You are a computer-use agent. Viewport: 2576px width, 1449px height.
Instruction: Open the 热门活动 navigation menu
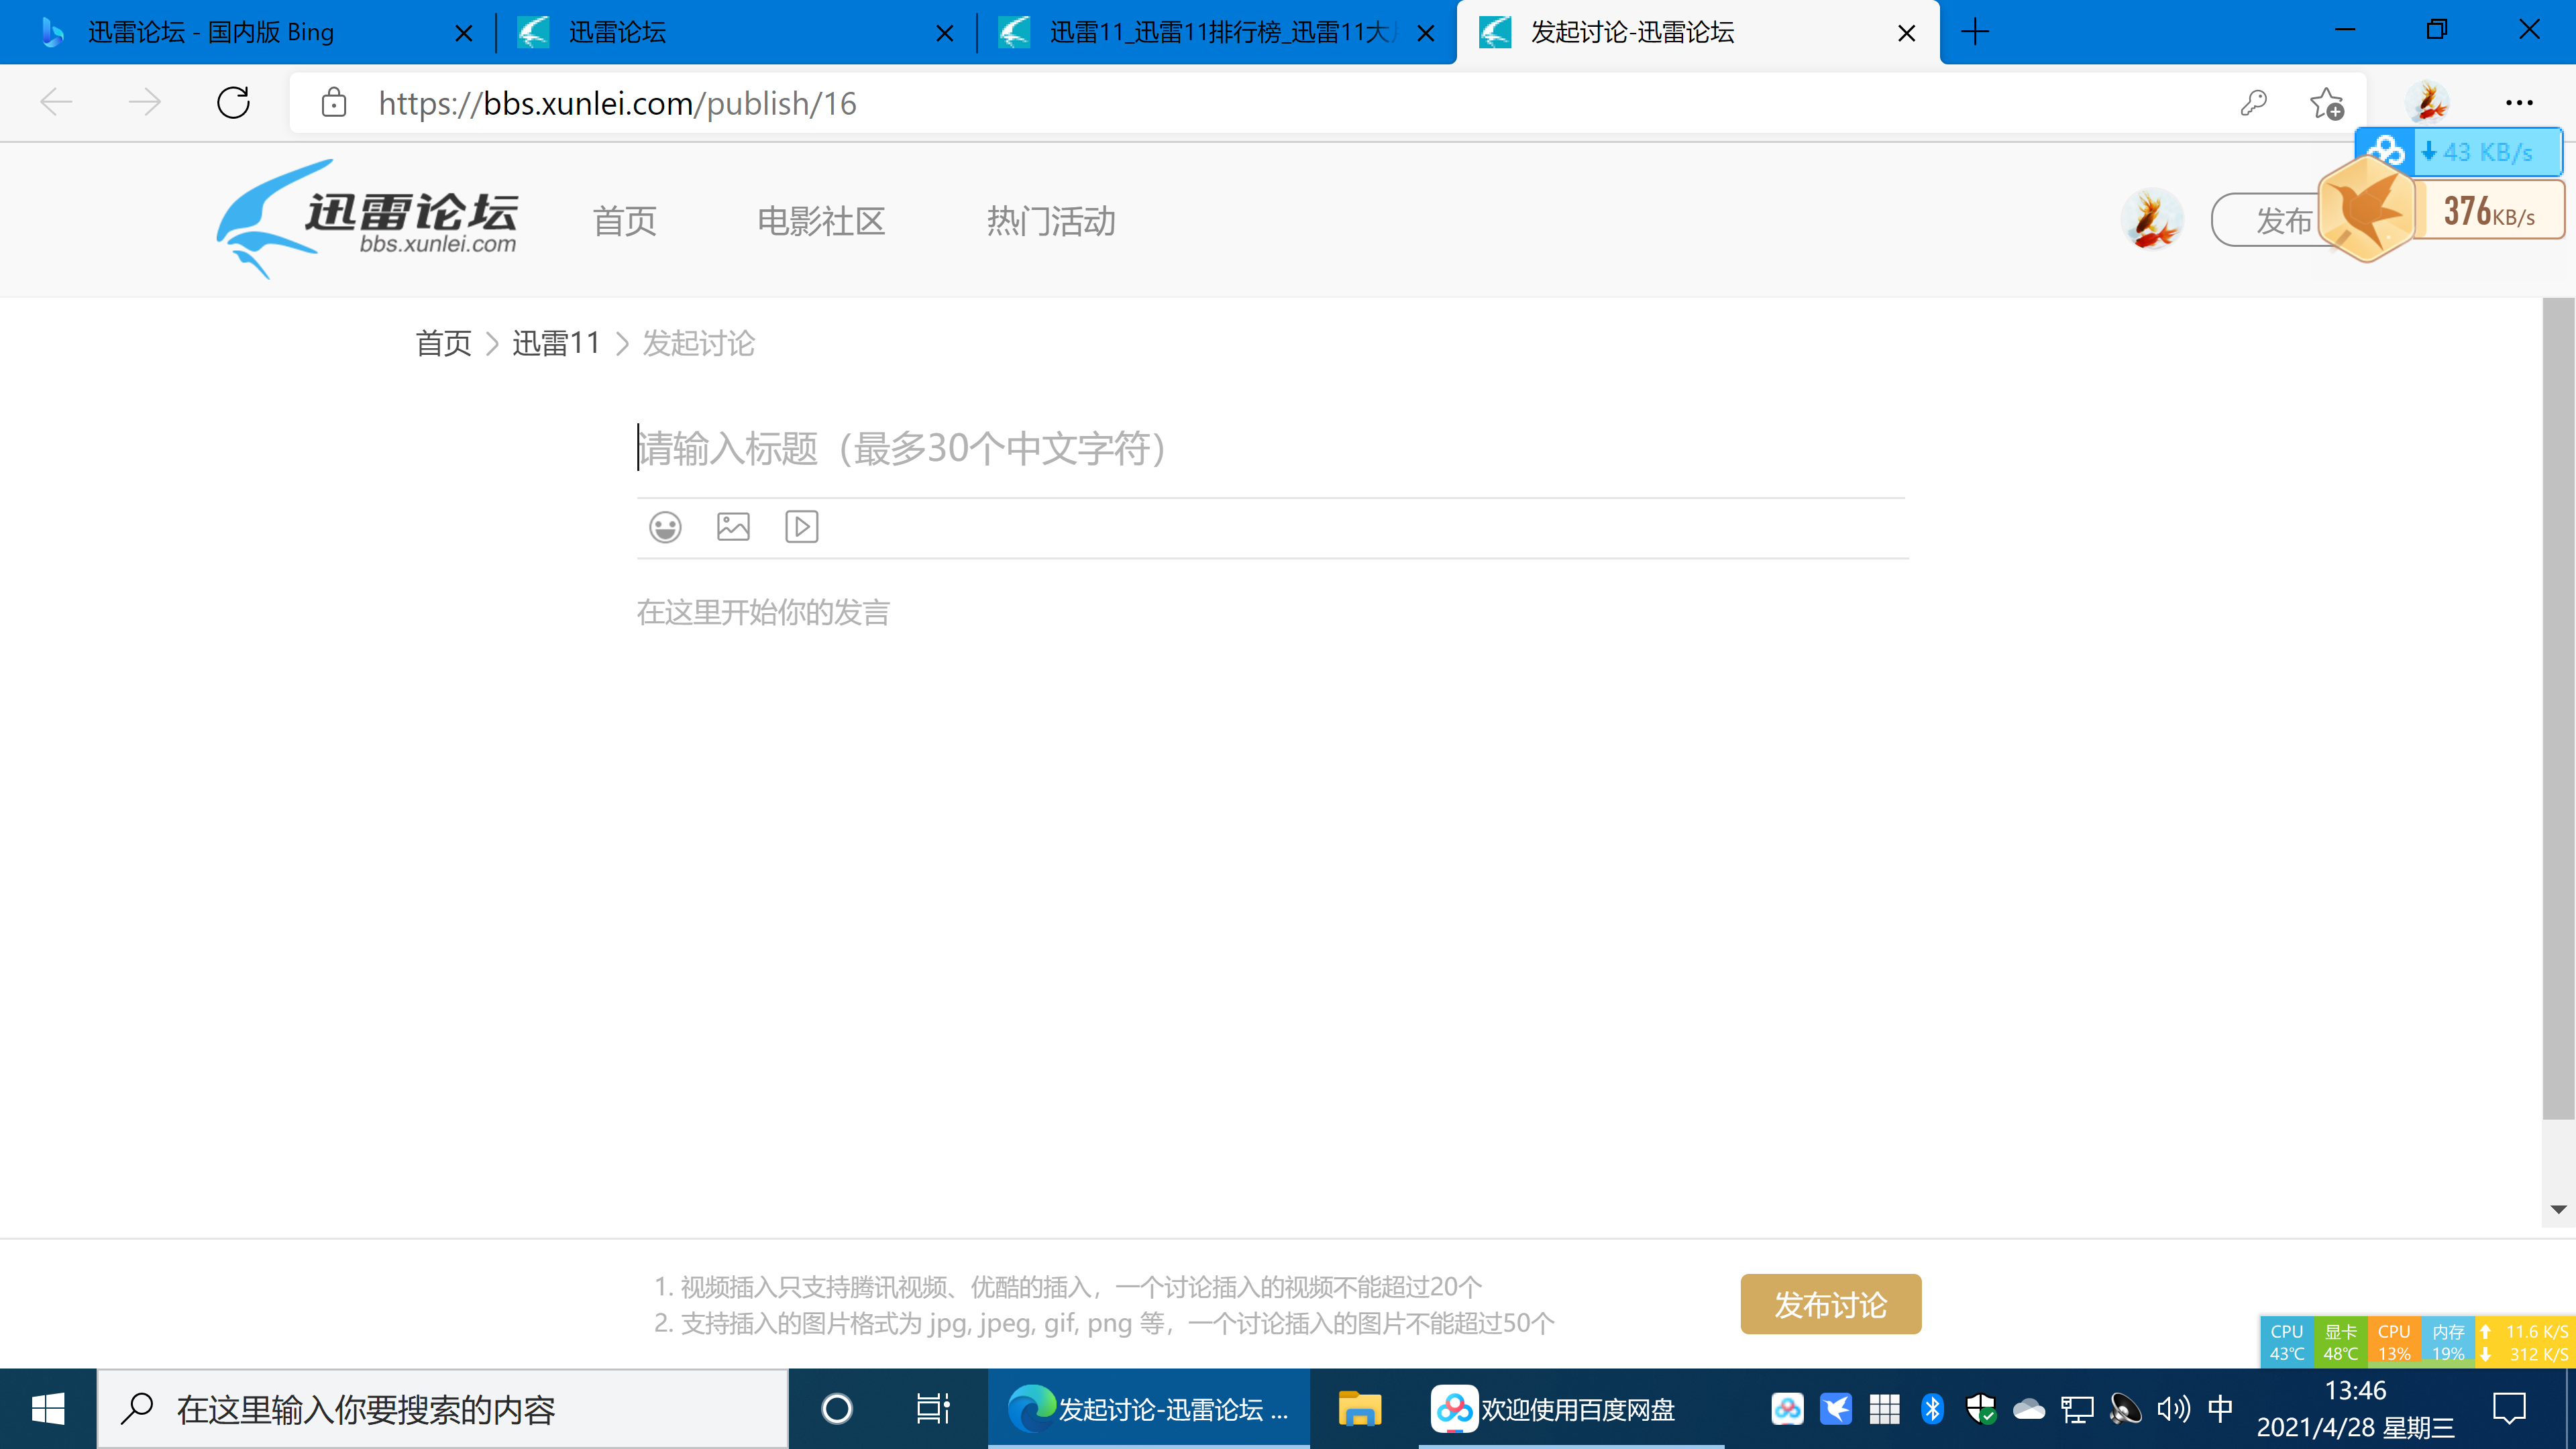coord(1051,221)
